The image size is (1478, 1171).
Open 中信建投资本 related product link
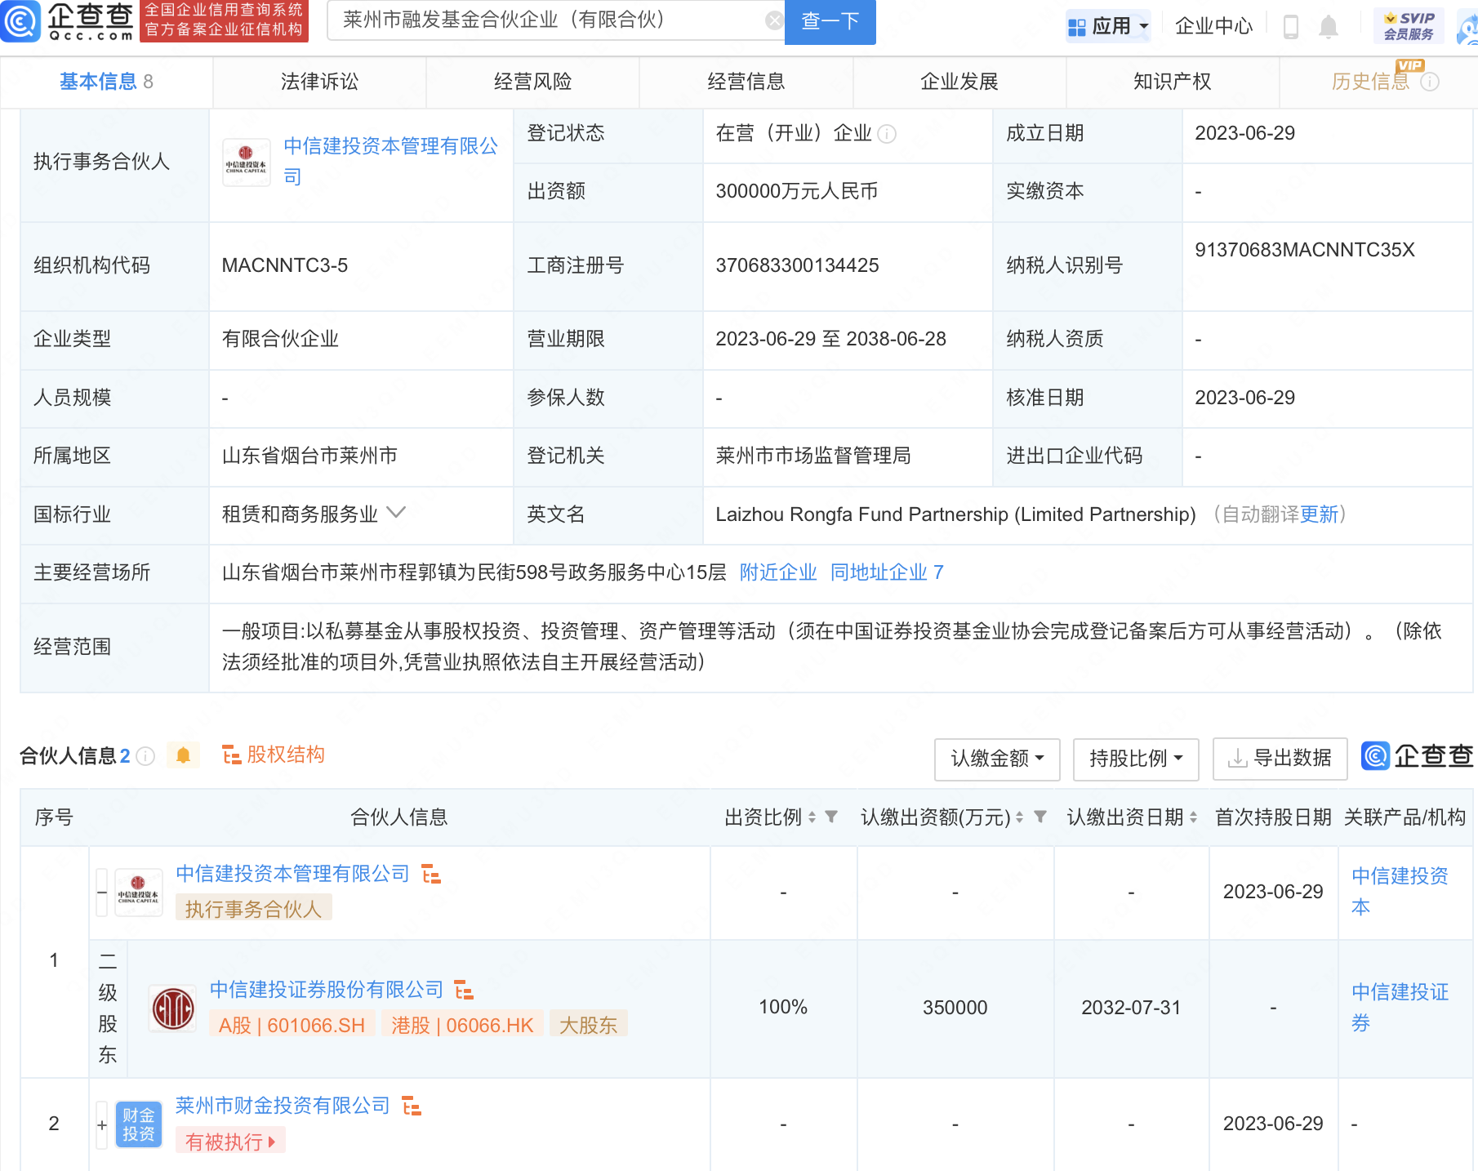coord(1400,892)
